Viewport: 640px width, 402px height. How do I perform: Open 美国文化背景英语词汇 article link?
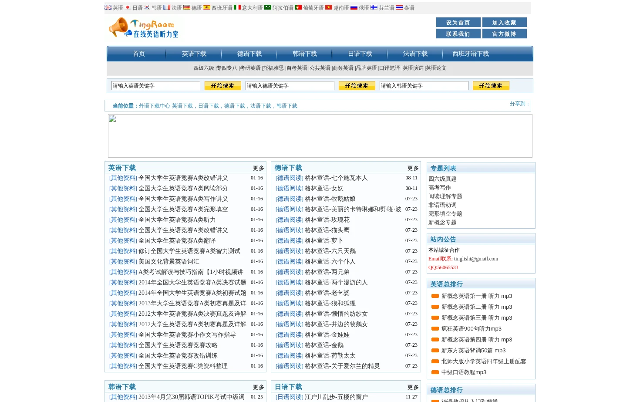169,262
